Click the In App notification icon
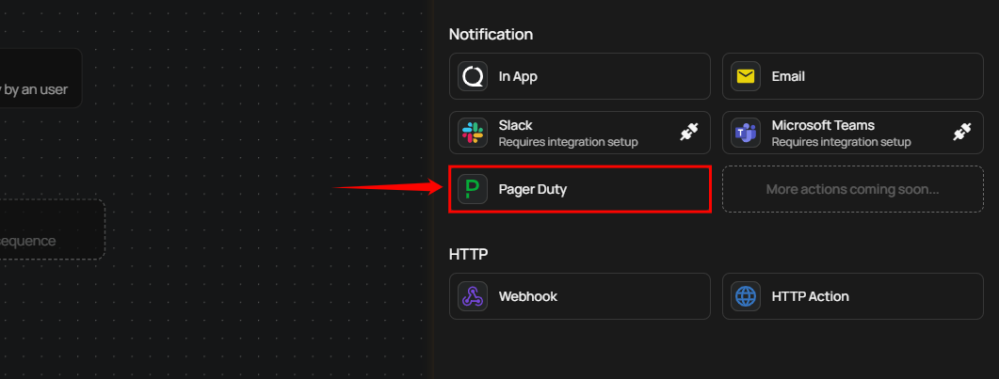The width and height of the screenshot is (999, 379). click(473, 76)
